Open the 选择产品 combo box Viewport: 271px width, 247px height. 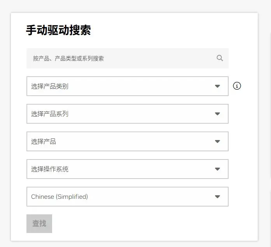(128, 141)
